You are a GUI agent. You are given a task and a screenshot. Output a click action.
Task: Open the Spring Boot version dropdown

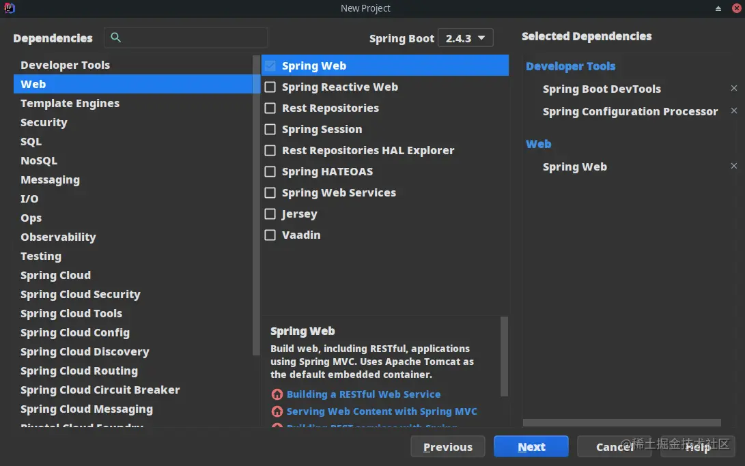coord(465,38)
